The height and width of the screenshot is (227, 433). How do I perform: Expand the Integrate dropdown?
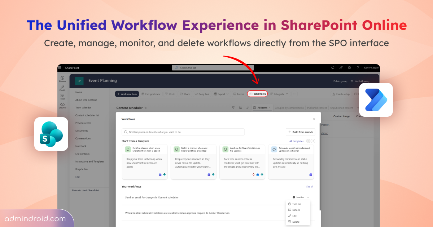click(x=279, y=94)
